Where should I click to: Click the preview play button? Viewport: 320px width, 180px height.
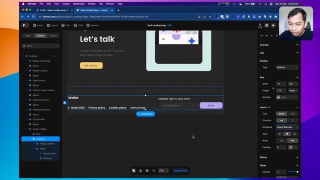(x=273, y=25)
